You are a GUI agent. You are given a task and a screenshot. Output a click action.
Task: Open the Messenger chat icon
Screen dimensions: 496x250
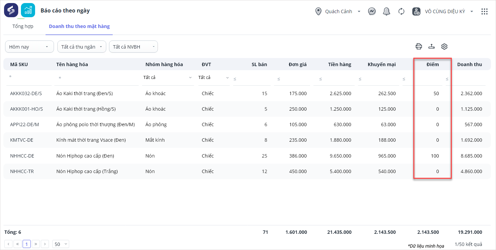[372, 11]
